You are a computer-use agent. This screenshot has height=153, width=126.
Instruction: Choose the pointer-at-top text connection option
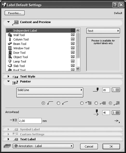click(x=82, y=103)
